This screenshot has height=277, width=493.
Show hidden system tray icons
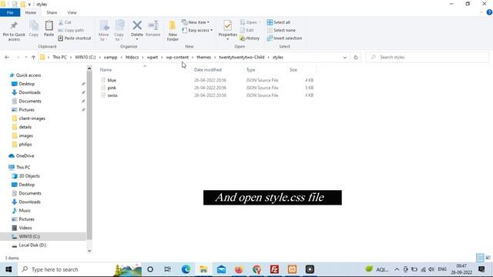(397, 269)
